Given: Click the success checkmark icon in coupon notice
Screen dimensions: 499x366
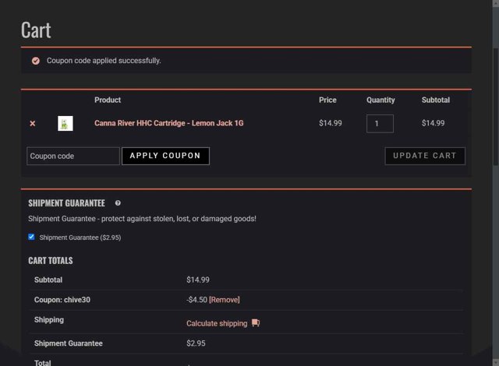Looking at the screenshot, I should [36, 61].
